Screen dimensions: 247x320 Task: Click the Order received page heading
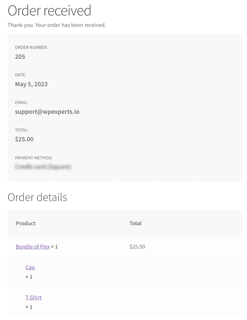(49, 10)
